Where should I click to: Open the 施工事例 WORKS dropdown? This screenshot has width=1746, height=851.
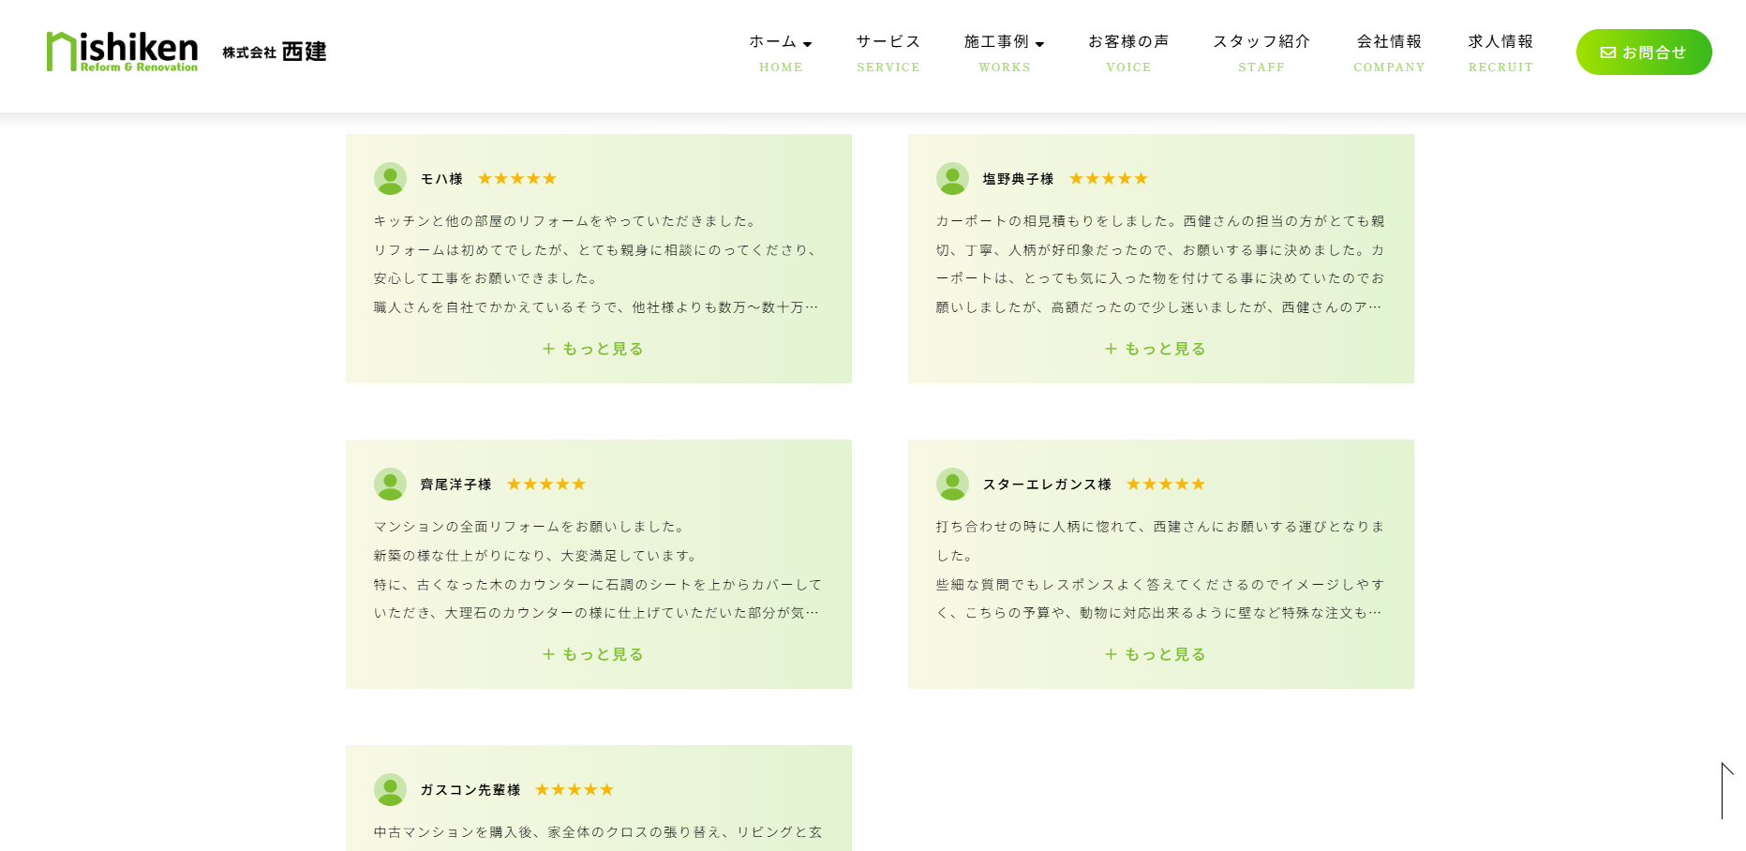pos(1004,42)
